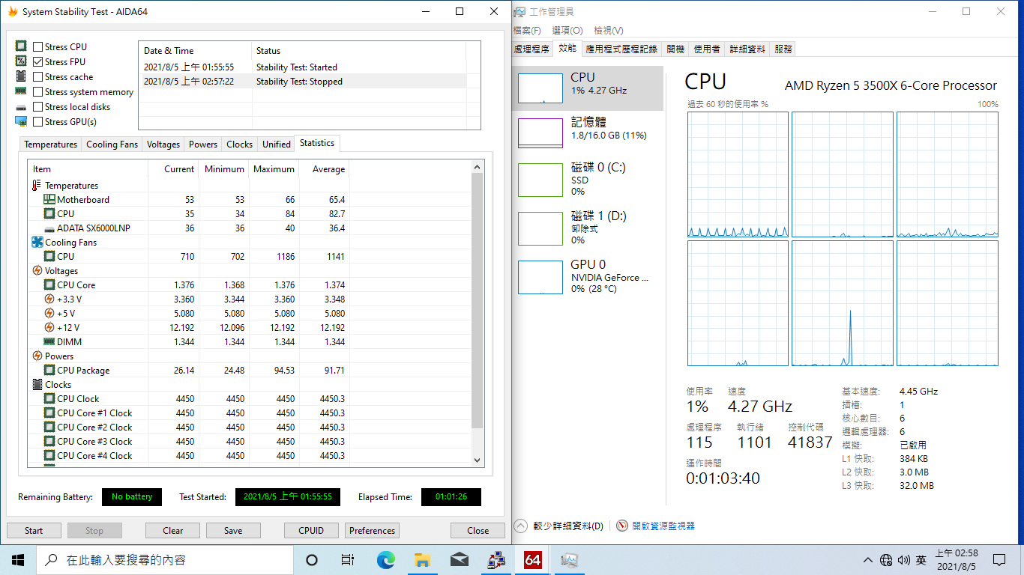Switch to the Clocks tab
The image size is (1024, 575).
pos(239,144)
